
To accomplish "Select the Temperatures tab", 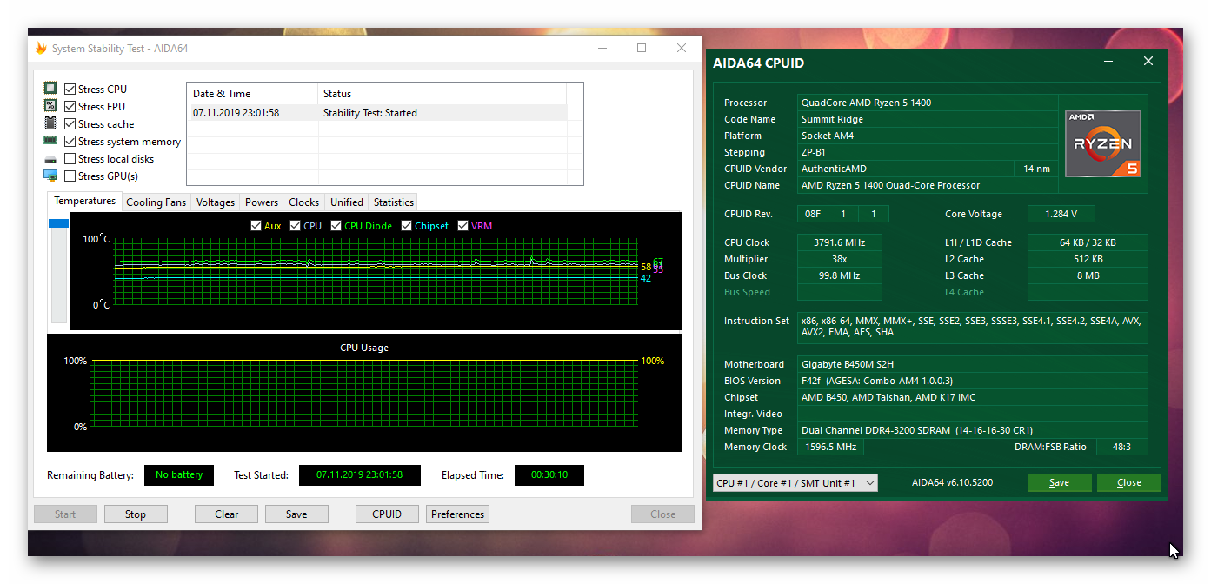I will click(85, 201).
